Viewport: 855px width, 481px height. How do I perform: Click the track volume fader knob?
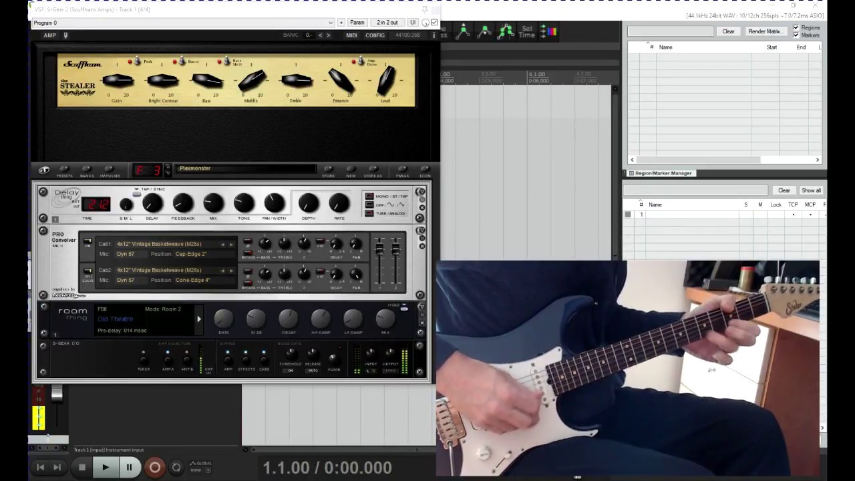pos(57,394)
